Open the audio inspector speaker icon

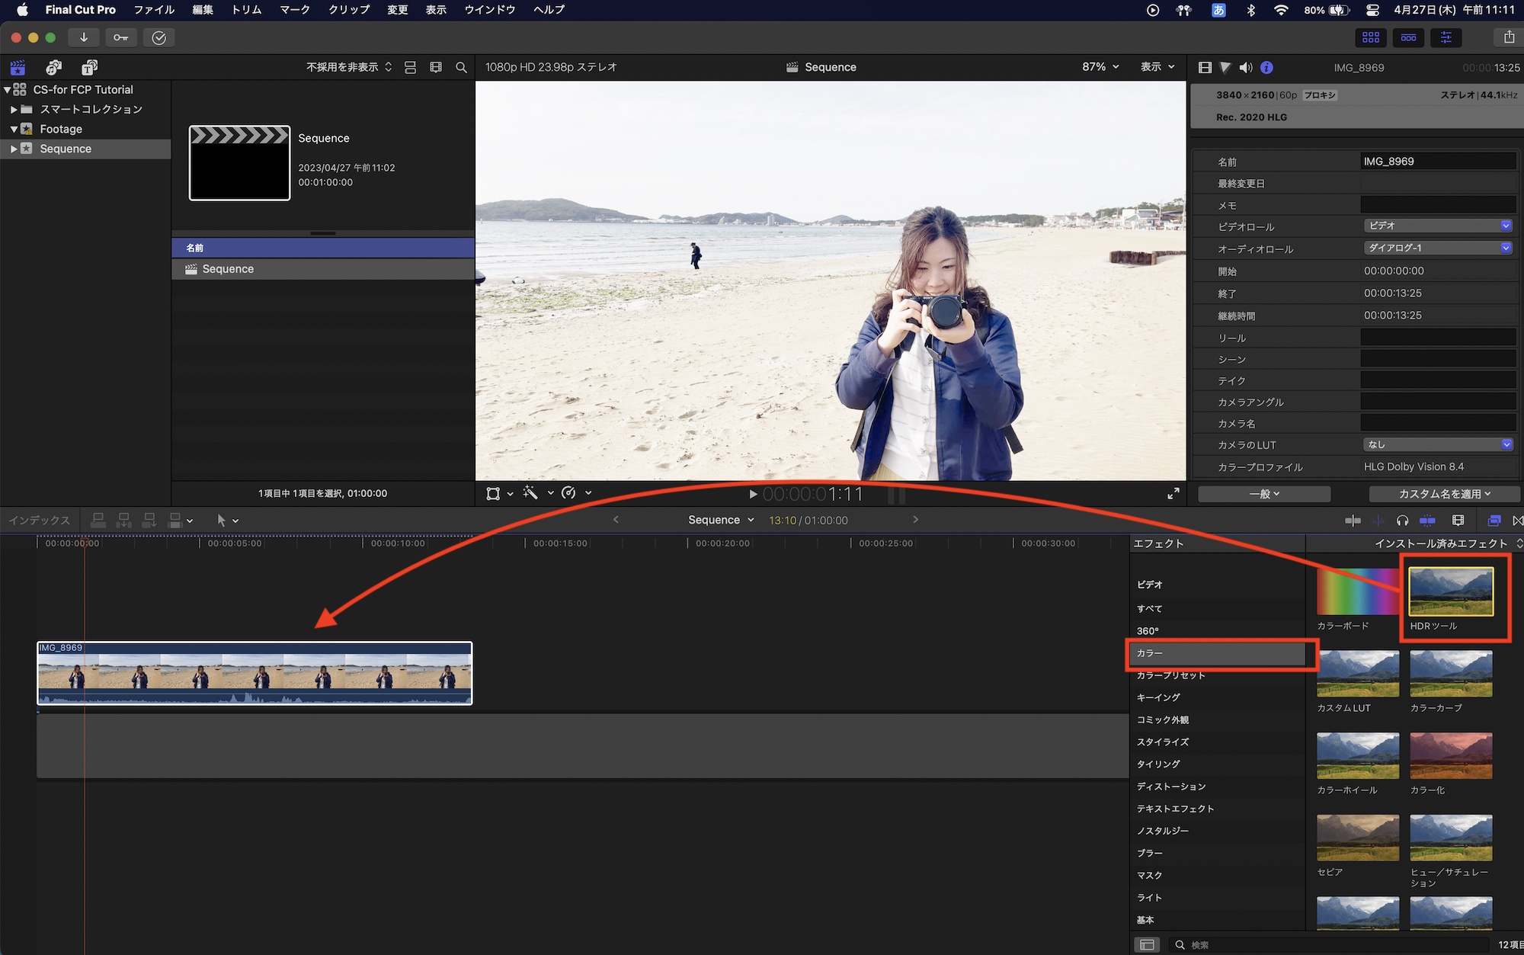coord(1245,67)
